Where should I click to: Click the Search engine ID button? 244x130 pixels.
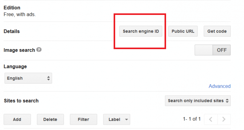[x=141, y=31]
